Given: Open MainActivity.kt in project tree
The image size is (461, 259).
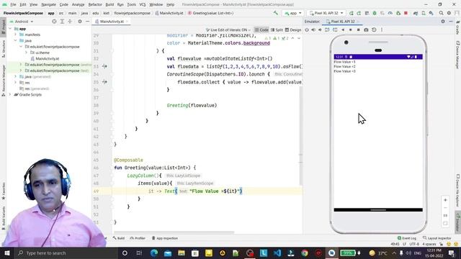Looking at the screenshot, I should coord(48,58).
